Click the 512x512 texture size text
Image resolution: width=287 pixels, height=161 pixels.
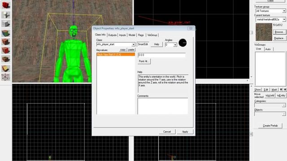[278, 25]
